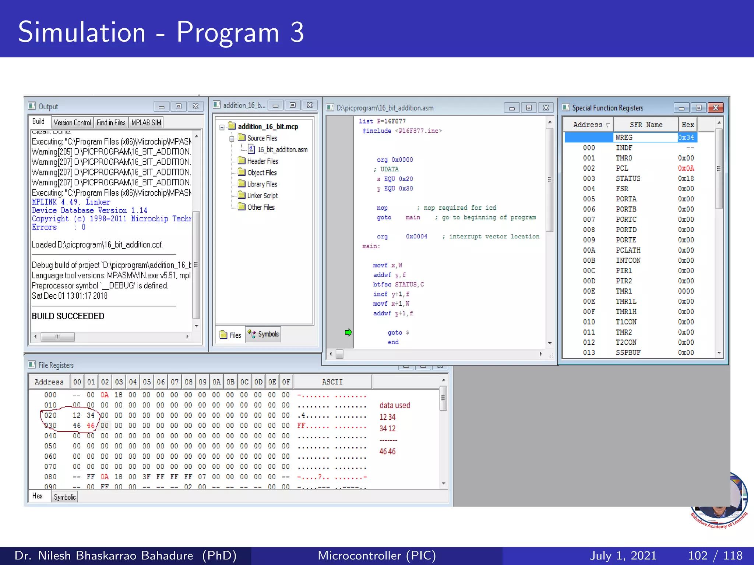Select the 16_bit_addition.asm file in tree

pos(282,150)
